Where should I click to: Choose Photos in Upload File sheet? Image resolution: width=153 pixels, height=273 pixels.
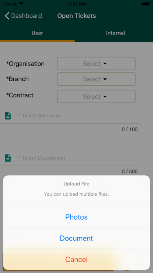point(76,217)
